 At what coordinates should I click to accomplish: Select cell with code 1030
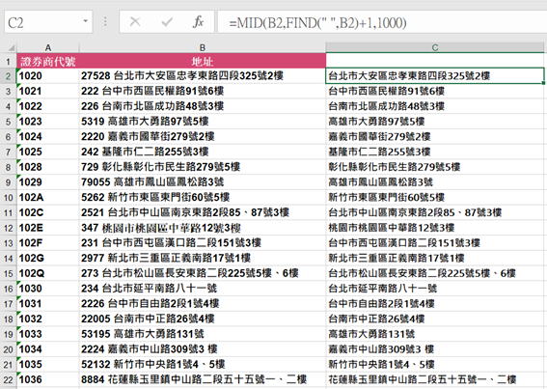point(48,289)
